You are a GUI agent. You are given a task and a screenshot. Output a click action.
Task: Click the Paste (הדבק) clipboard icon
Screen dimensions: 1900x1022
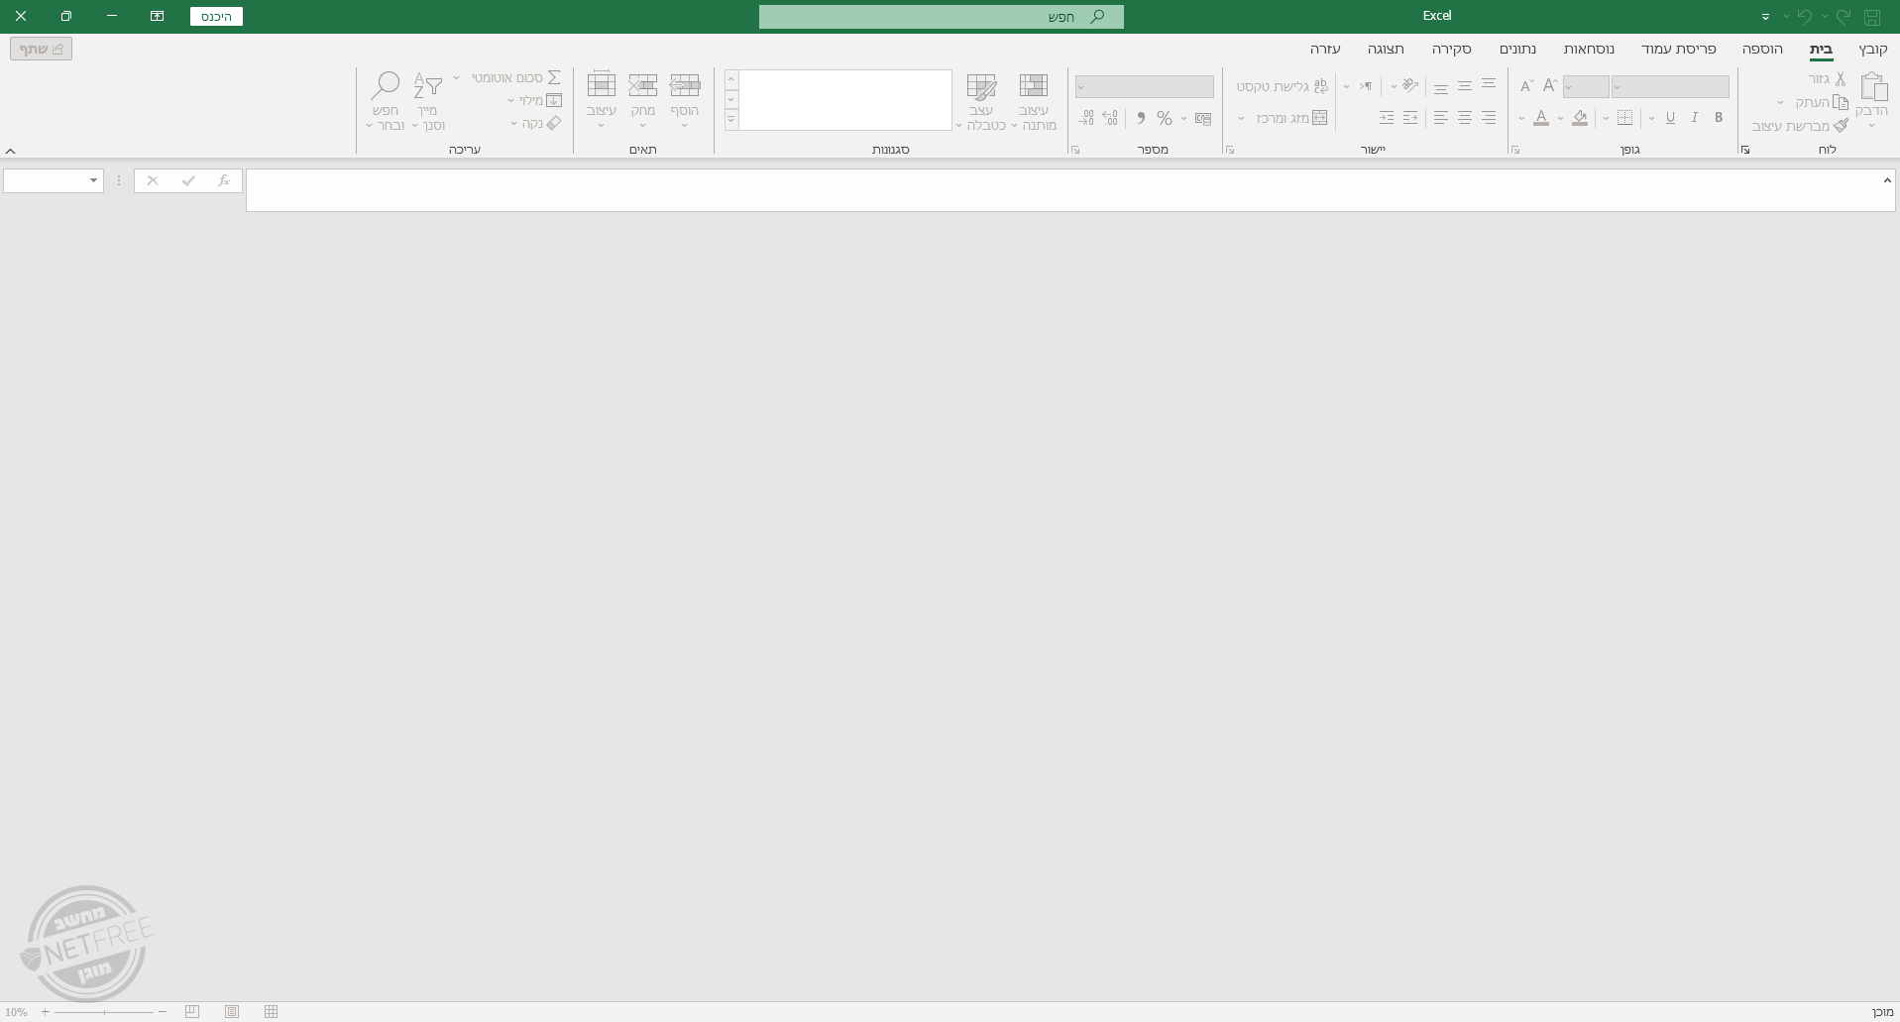[x=1873, y=87]
